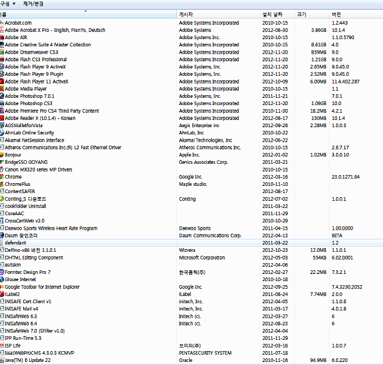Screen dimensions: 383x365
Task: Click the 제거/변경 button
Action: tap(33, 4)
